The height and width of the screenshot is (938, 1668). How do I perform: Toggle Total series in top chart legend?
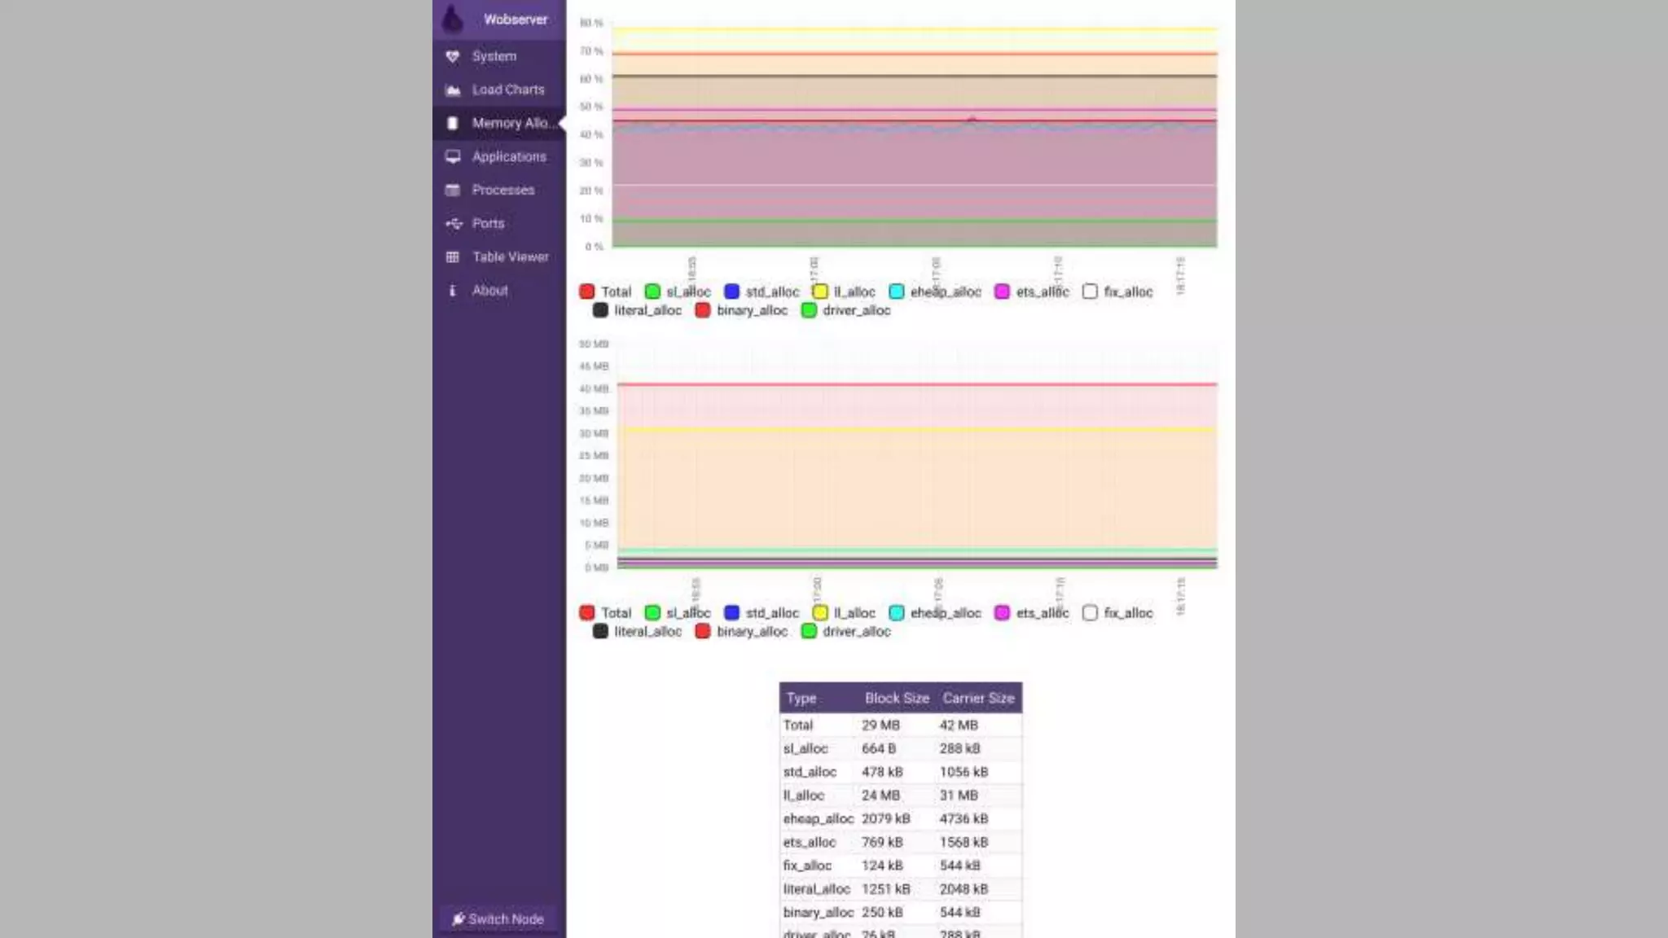pyautogui.click(x=587, y=291)
